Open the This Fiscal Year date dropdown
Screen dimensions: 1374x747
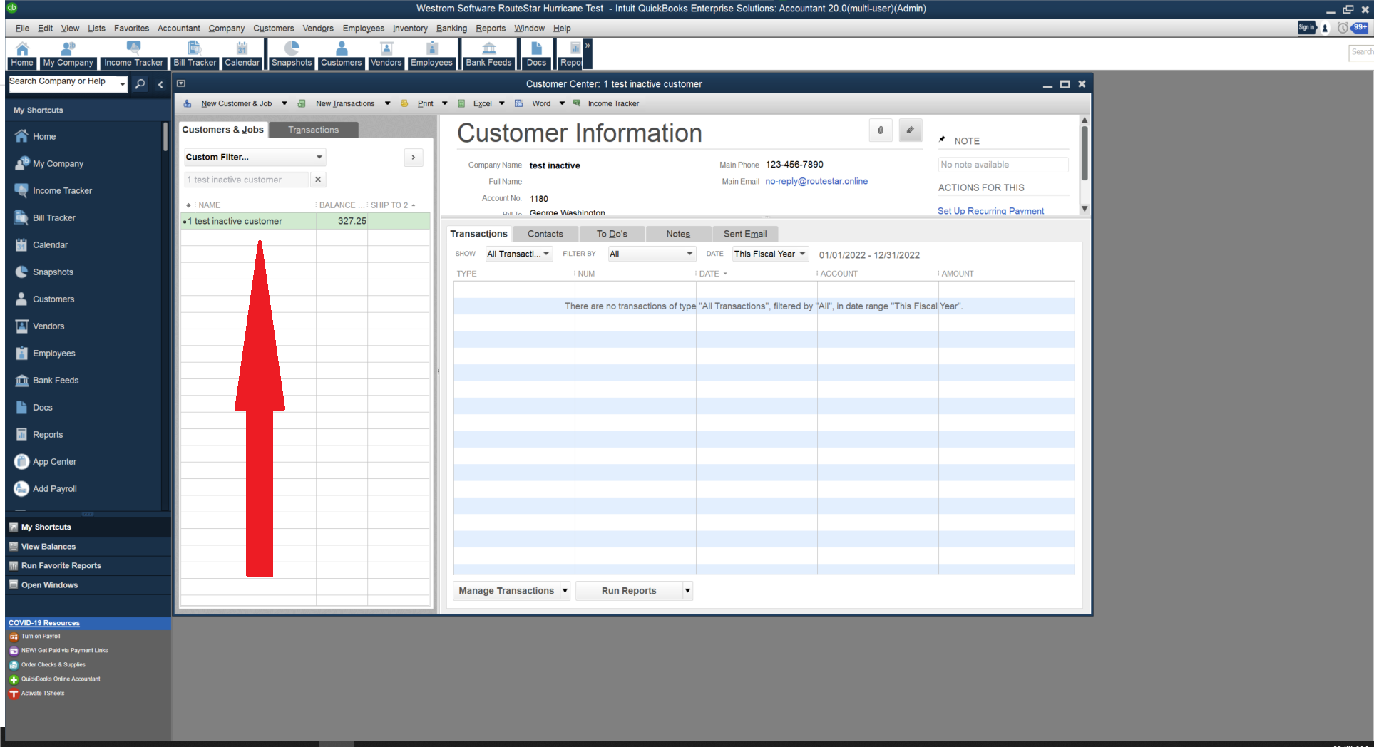(x=770, y=254)
